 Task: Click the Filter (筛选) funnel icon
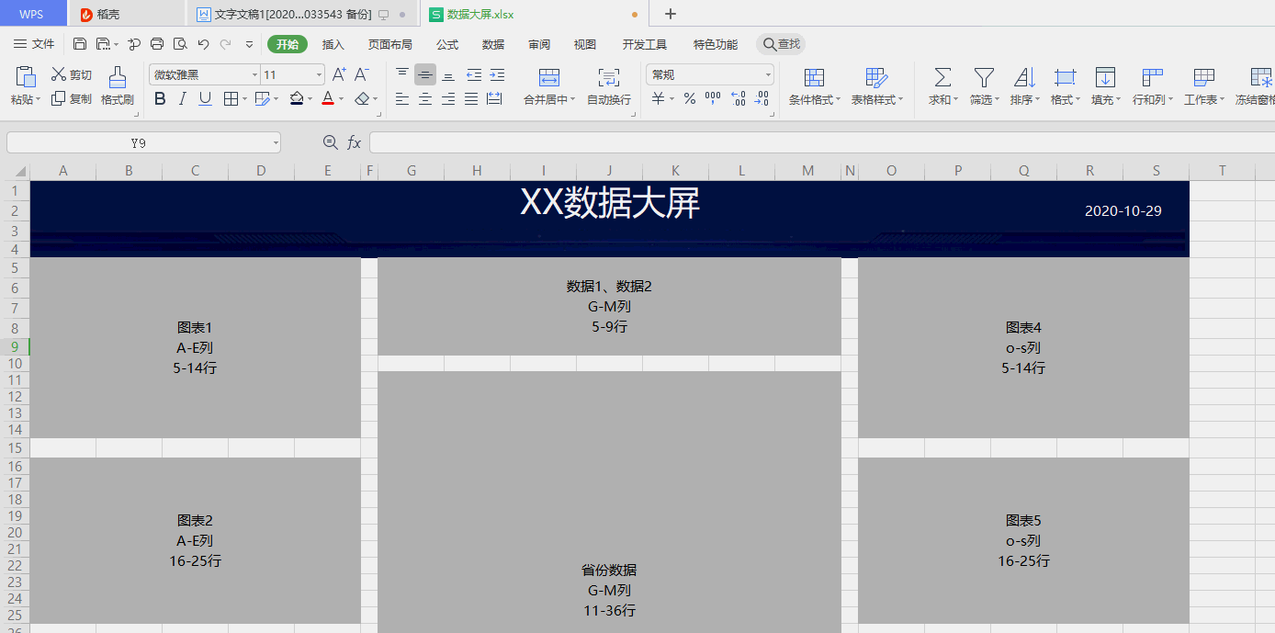pyautogui.click(x=984, y=77)
